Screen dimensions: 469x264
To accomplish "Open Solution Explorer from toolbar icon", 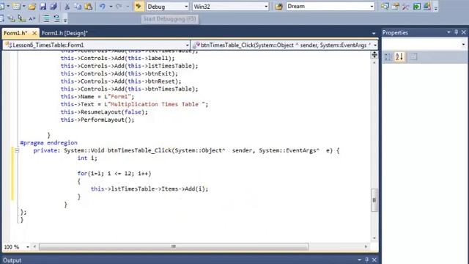I will pyautogui.click(x=385, y=7).
